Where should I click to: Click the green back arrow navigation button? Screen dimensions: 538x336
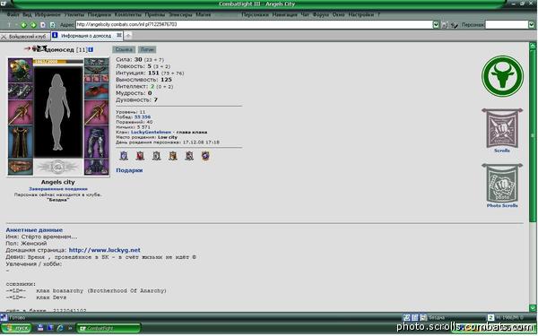click(x=23, y=25)
